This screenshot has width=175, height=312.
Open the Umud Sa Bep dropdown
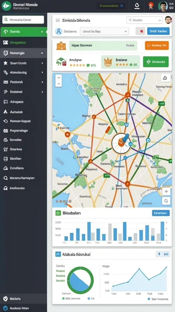click(x=105, y=31)
